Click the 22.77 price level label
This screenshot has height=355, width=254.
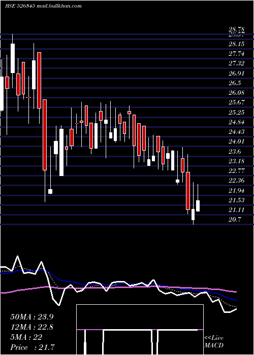click(237, 171)
